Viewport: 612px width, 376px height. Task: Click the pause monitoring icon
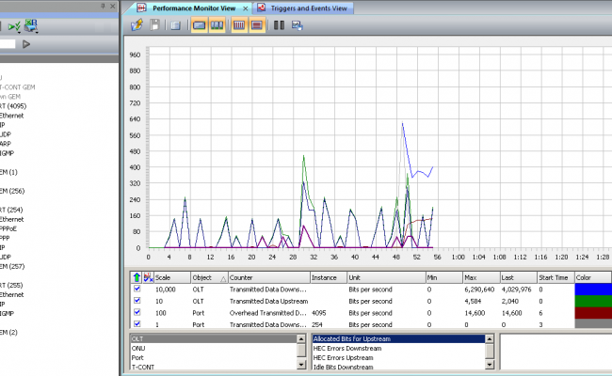pyautogui.click(x=279, y=24)
